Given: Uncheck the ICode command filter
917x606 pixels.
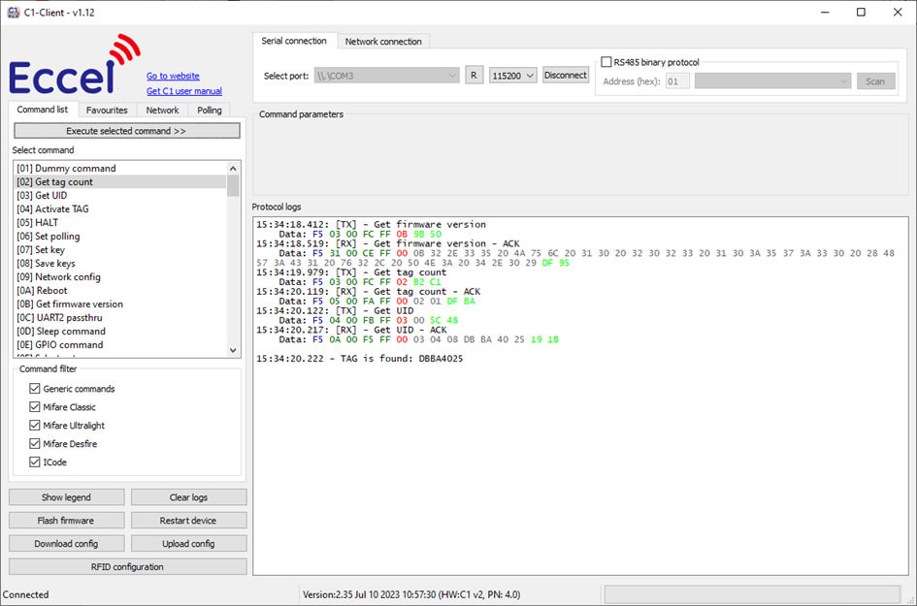Looking at the screenshot, I should click(35, 462).
